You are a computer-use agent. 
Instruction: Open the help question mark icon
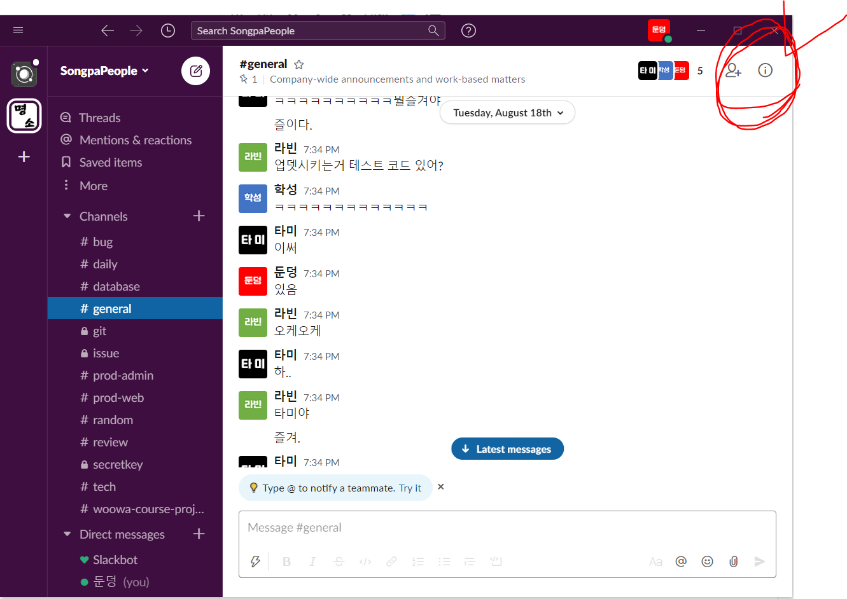coord(468,31)
